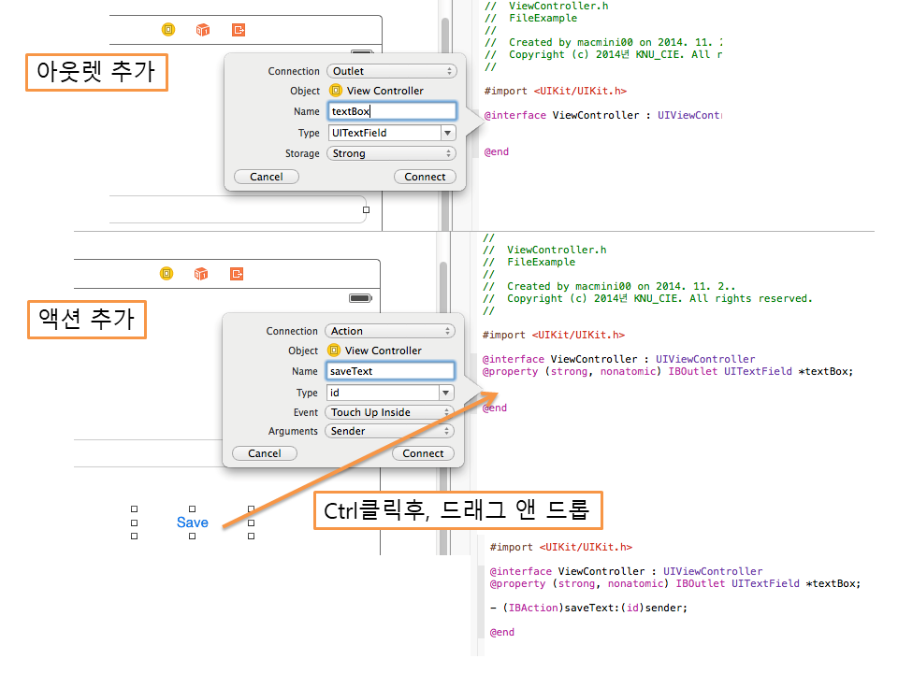Open the Connection dropdown showing Outlet
This screenshot has width=898, height=673.
click(391, 71)
